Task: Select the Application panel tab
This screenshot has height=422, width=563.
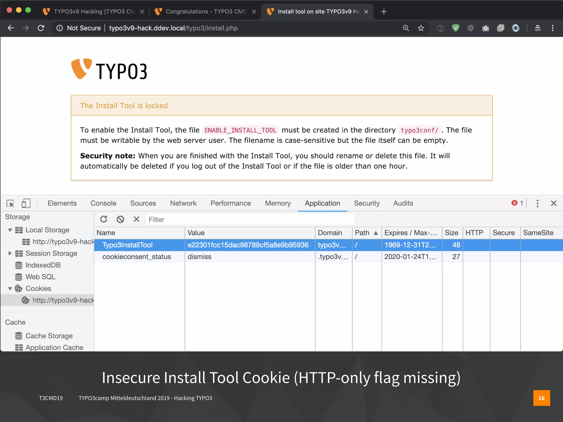Action: coord(322,203)
